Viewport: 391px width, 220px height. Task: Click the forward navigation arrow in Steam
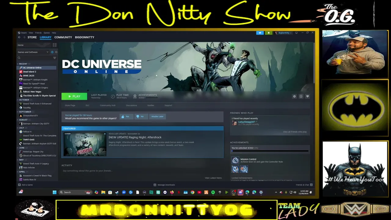click(x=24, y=37)
